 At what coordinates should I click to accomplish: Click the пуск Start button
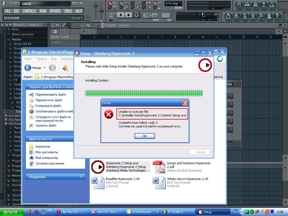[x=12, y=212]
